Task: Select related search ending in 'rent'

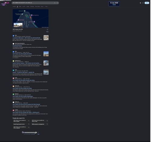Action: (x=40, y=121)
